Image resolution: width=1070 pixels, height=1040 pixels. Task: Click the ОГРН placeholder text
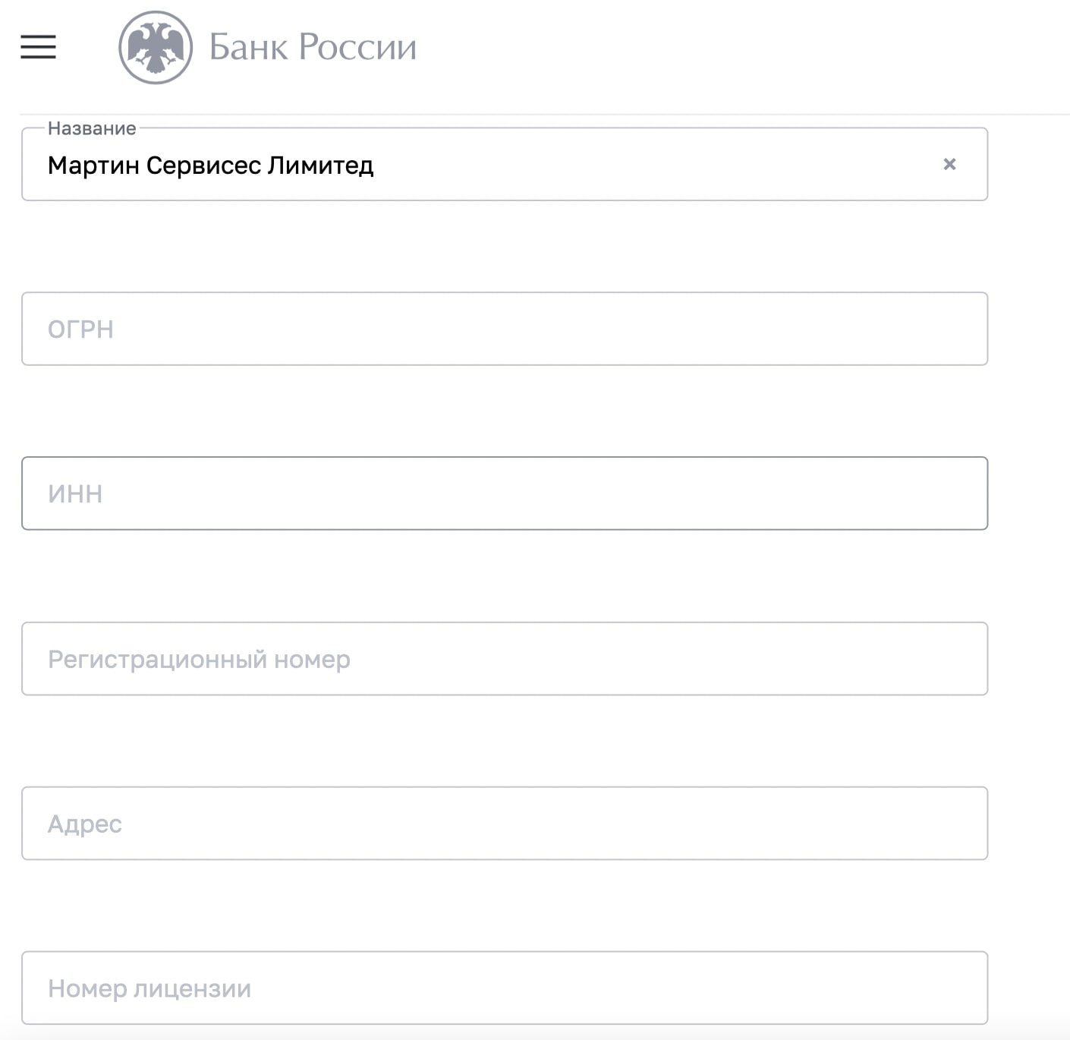[x=80, y=329]
